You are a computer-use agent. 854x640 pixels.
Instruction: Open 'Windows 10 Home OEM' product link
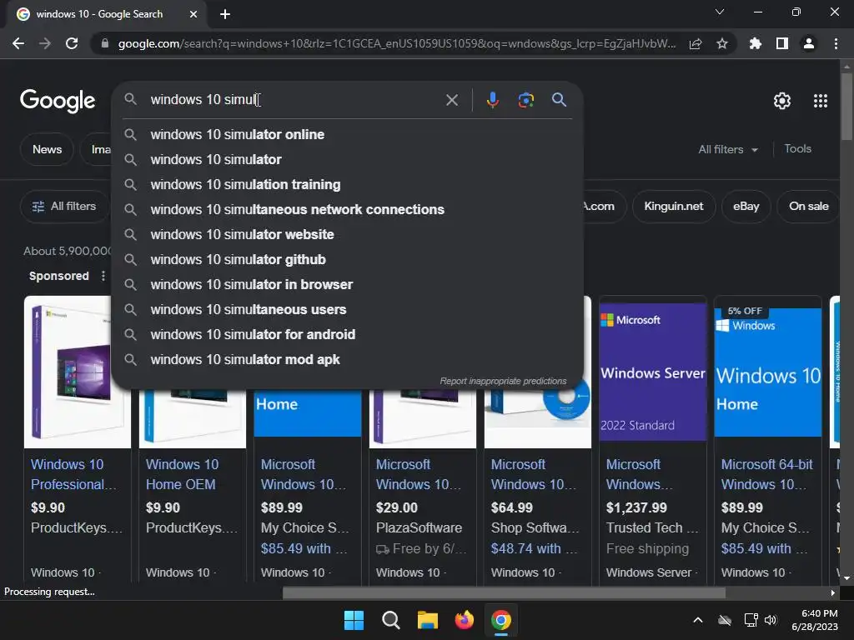[182, 474]
